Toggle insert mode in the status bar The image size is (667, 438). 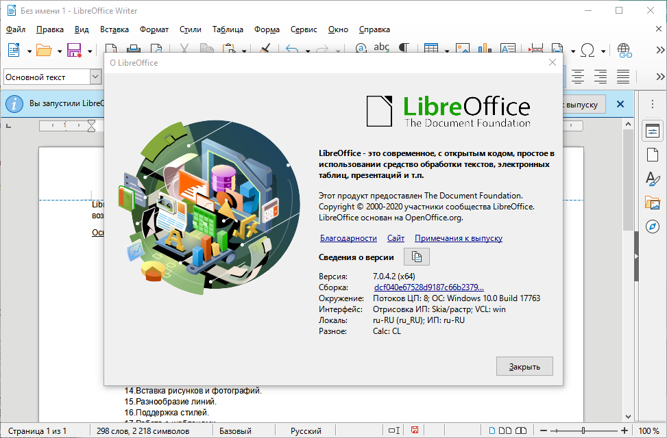pyautogui.click(x=394, y=430)
